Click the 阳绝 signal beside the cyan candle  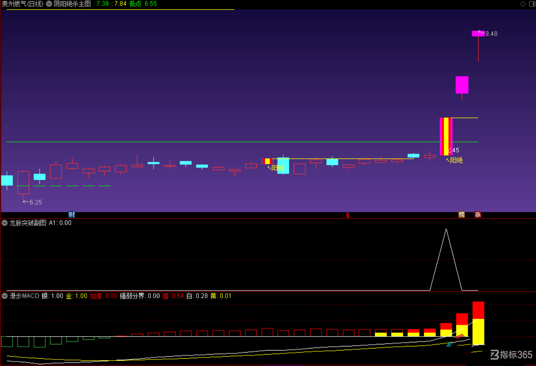click(277, 168)
